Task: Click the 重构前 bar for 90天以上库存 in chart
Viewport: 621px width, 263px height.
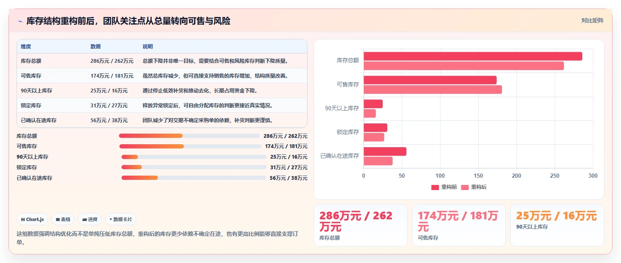Action: pos(373,104)
